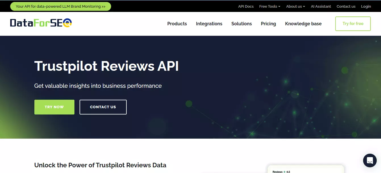Select the 'Get valuable insights' subtitle text
Image resolution: width=381 pixels, height=173 pixels.
coord(98,86)
